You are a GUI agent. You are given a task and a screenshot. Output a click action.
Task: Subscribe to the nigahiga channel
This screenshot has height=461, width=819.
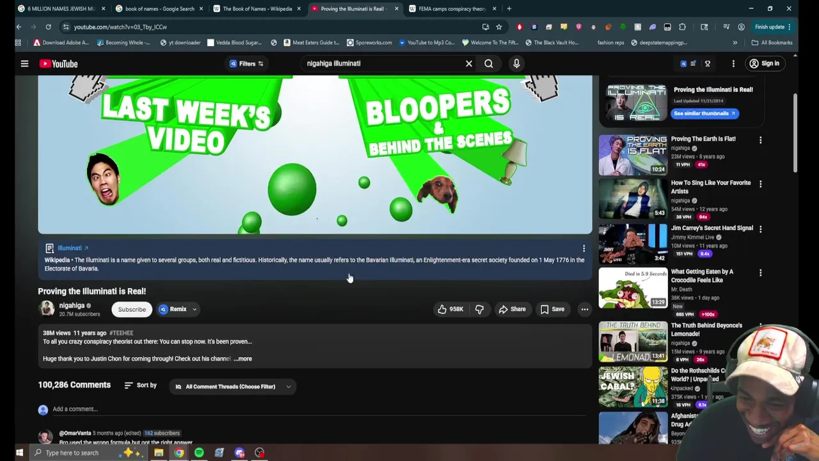[x=132, y=309]
